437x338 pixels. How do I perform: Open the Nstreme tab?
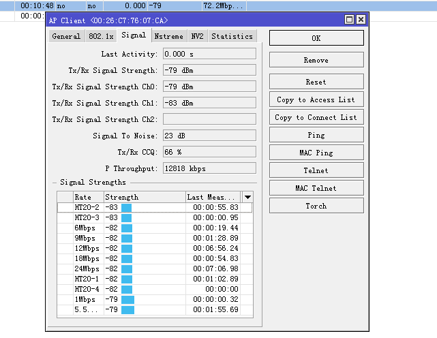(x=169, y=37)
